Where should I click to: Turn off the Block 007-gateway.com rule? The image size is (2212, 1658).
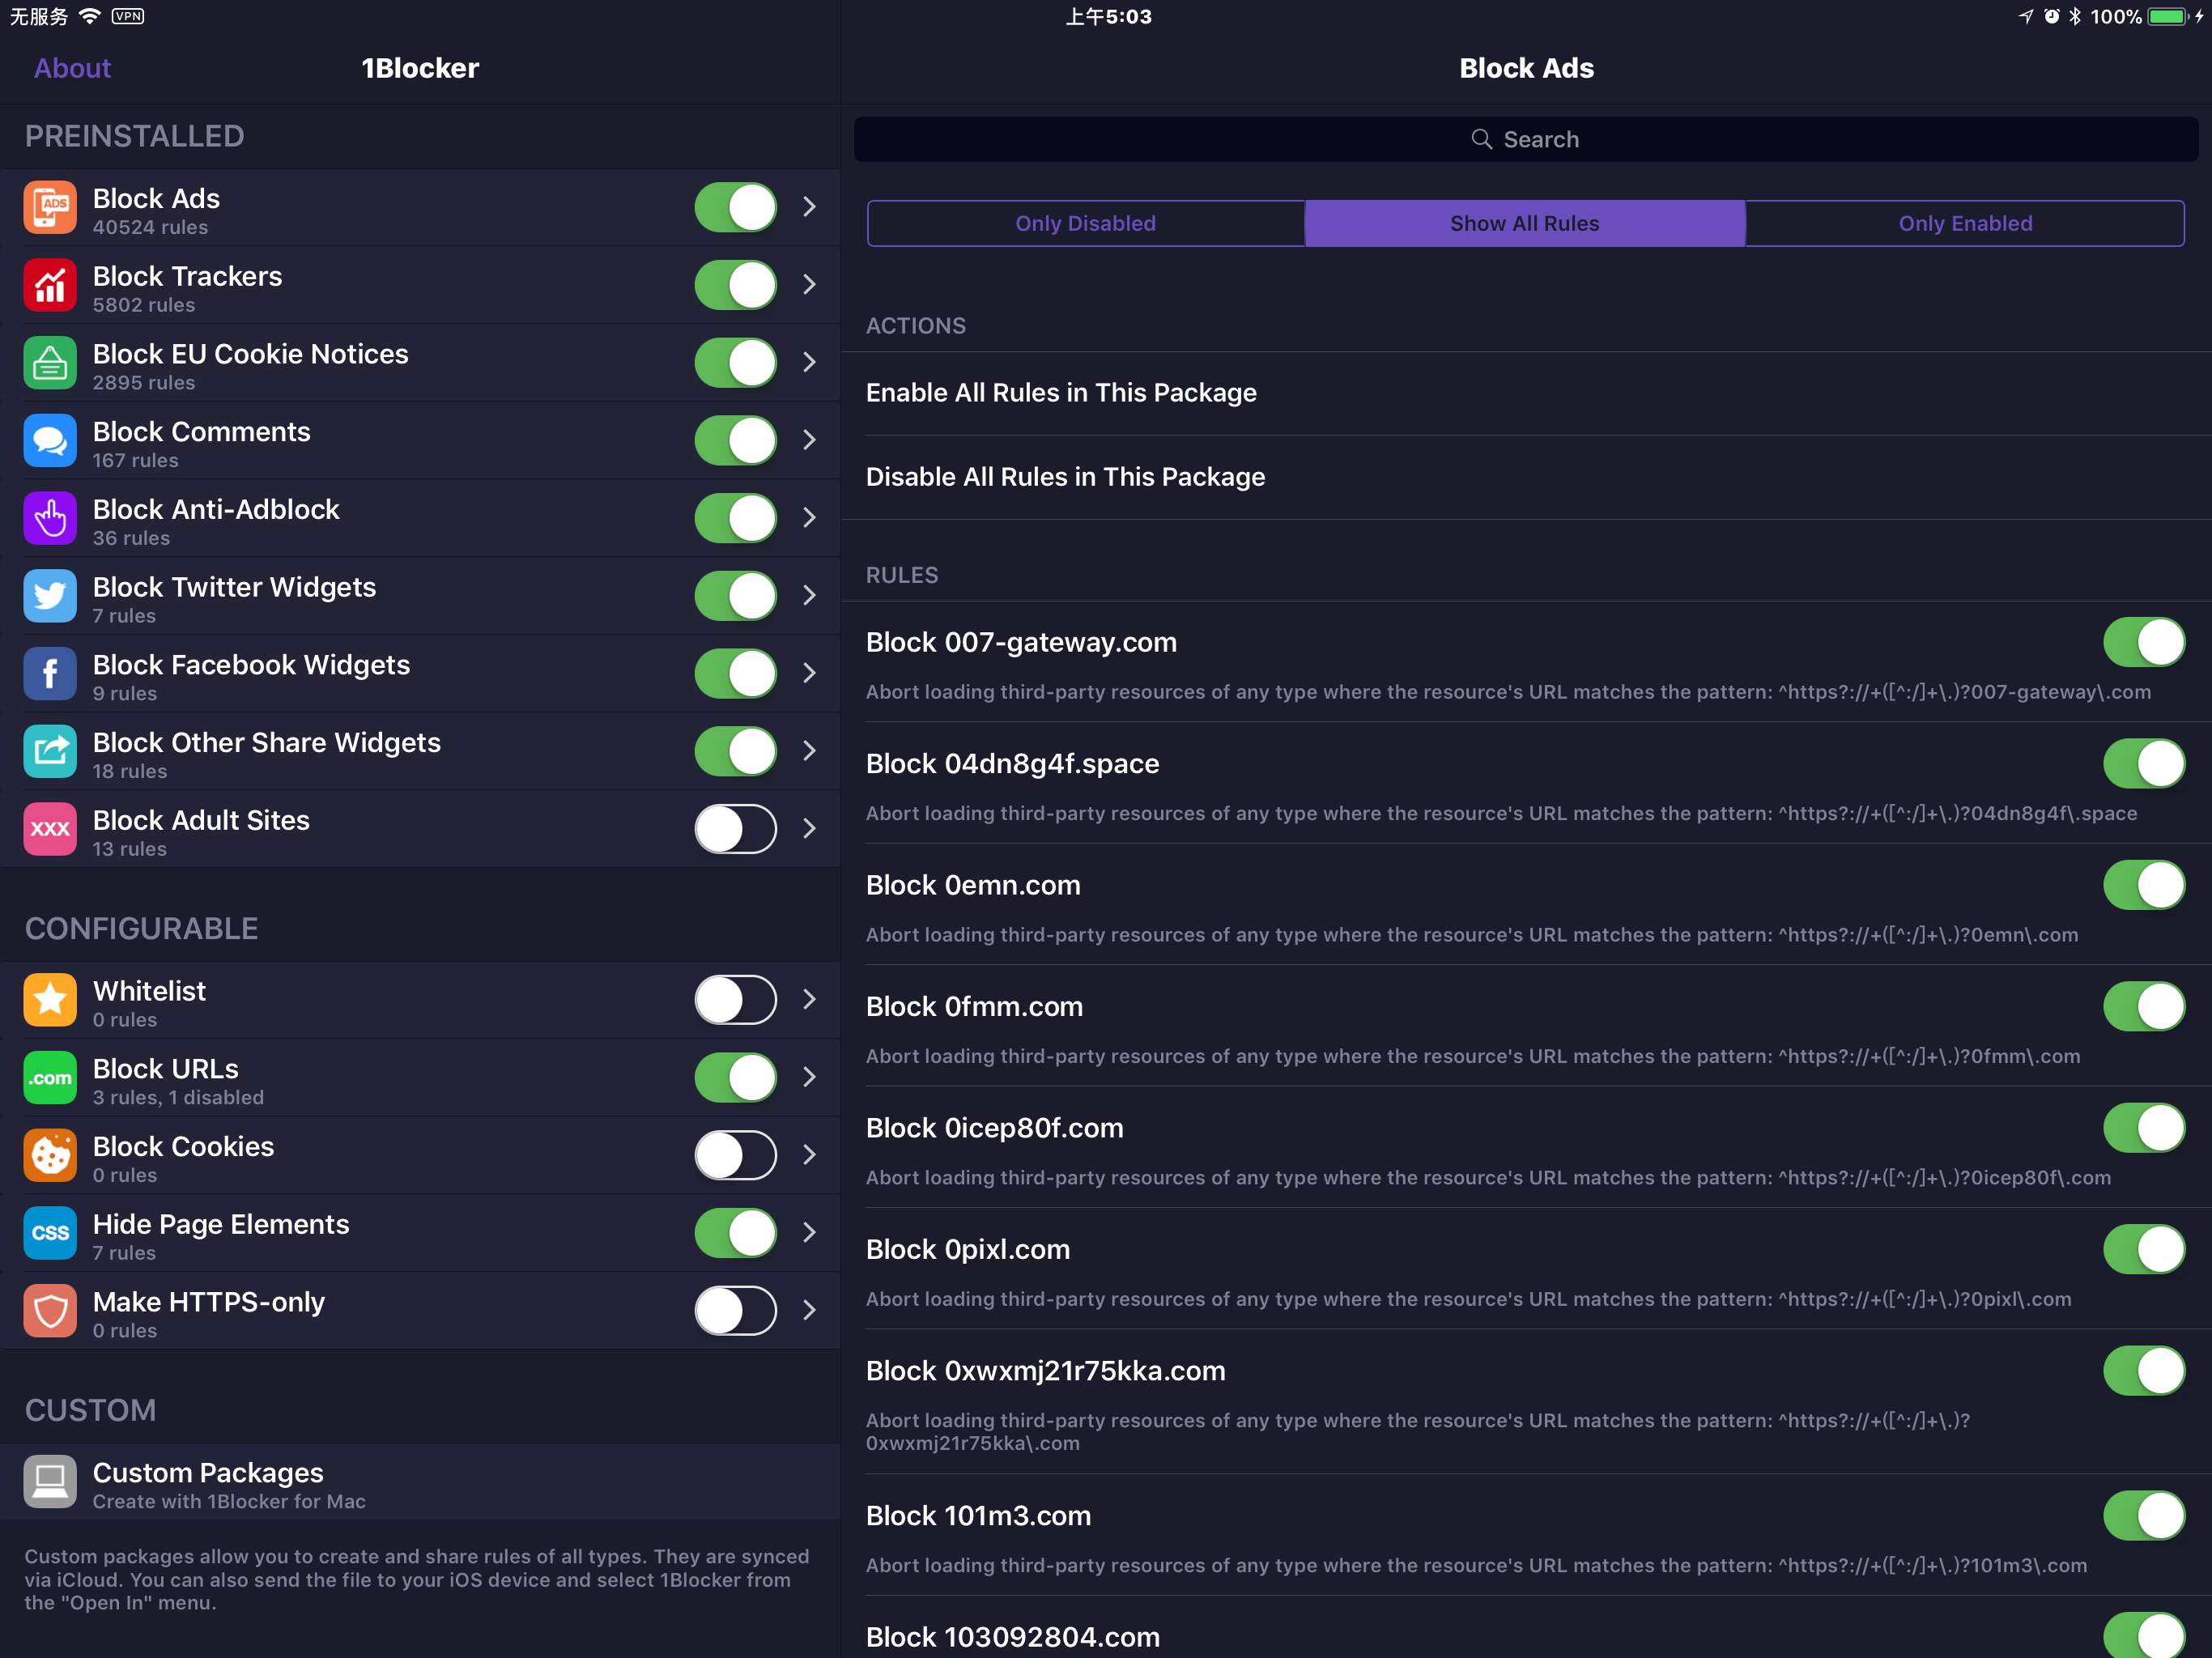click(x=2143, y=642)
